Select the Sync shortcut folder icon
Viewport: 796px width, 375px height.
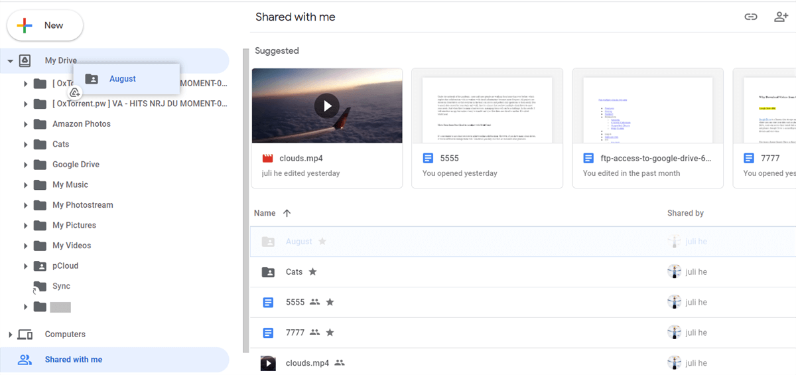[40, 287]
